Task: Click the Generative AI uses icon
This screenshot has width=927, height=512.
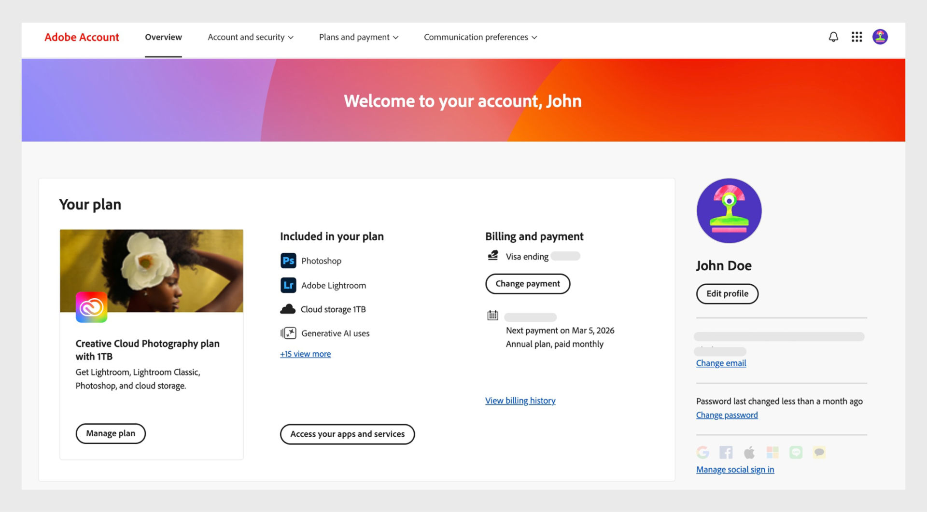Action: coord(288,333)
